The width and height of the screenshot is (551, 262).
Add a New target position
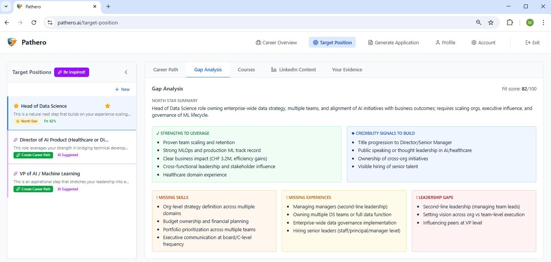pos(122,89)
